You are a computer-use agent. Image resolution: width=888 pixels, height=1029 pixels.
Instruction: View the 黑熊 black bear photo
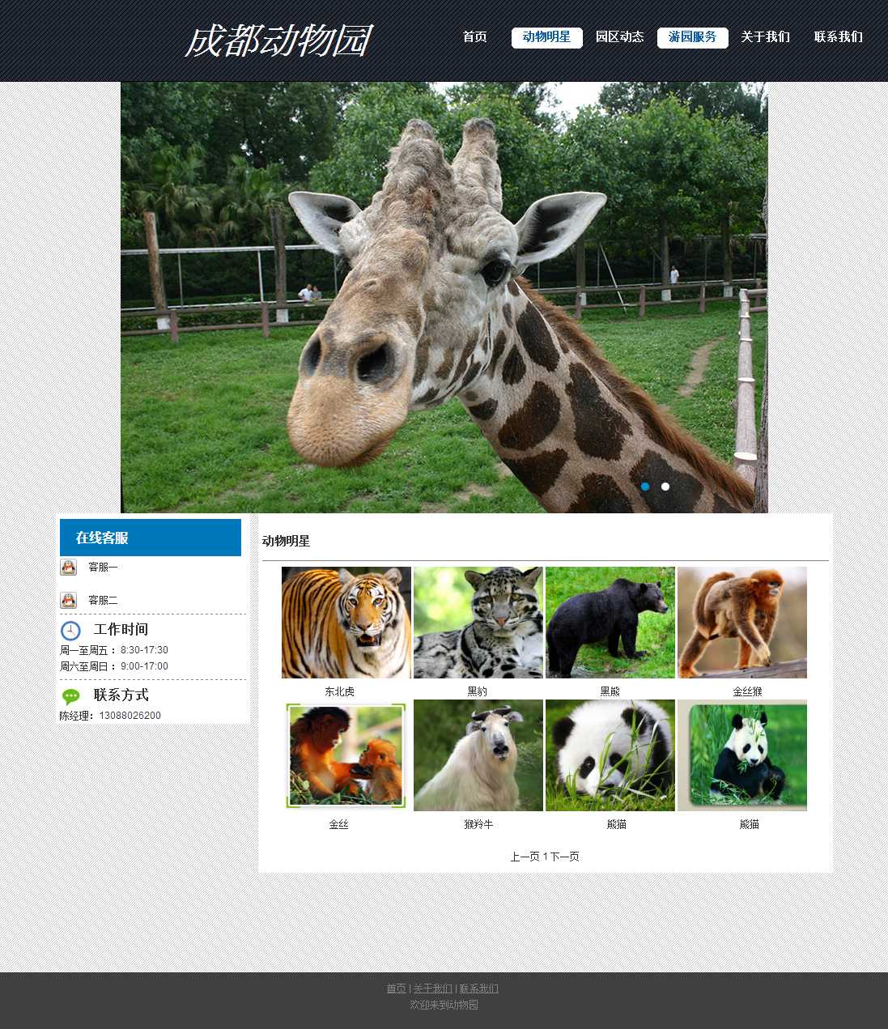(610, 622)
